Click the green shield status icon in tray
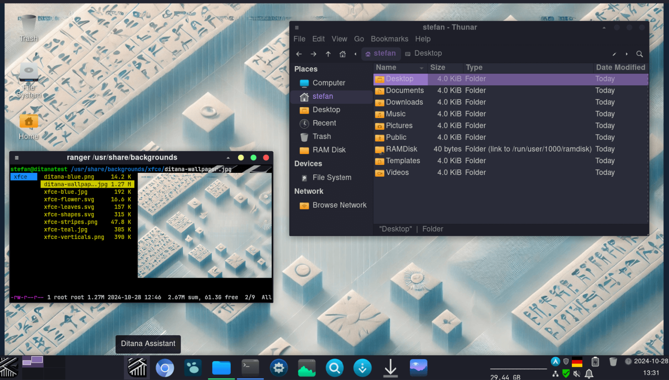Screen dimensions: 669x380 (x=565, y=373)
